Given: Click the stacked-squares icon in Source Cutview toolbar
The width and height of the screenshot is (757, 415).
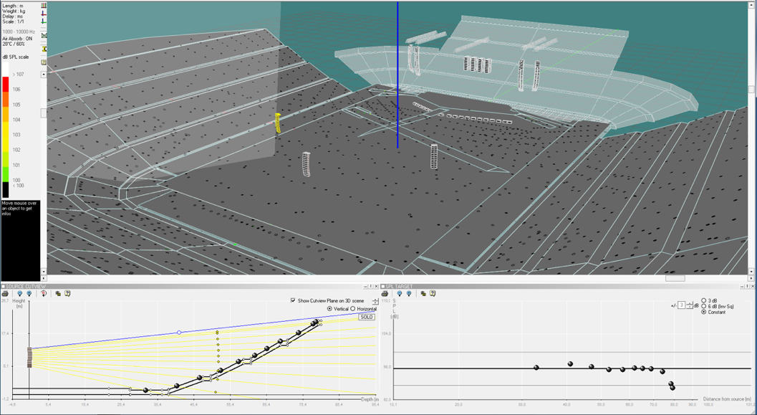Looking at the screenshot, I should [58, 293].
